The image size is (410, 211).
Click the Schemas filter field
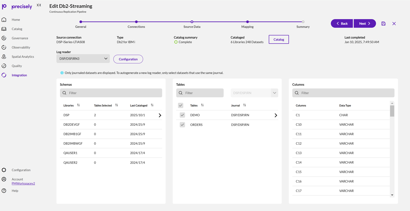click(x=111, y=93)
